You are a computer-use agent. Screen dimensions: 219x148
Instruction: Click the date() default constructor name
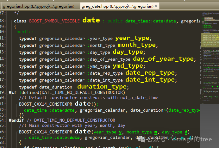83,104
